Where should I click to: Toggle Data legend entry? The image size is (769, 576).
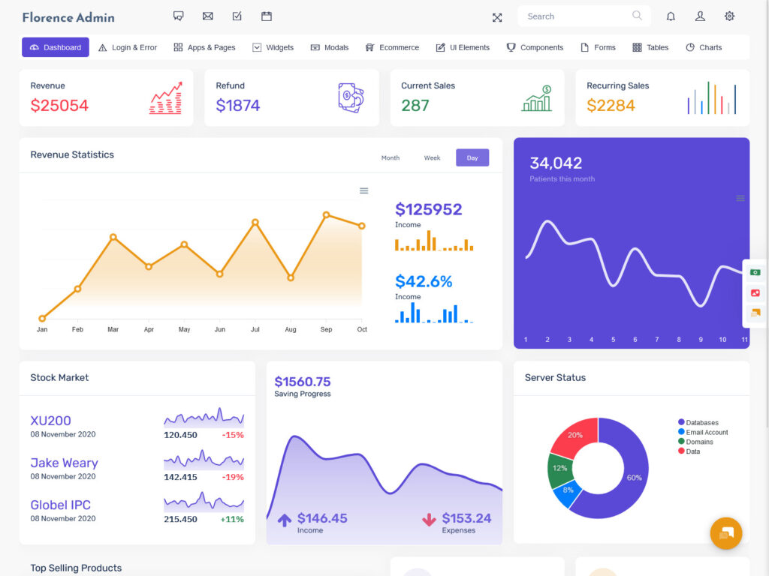(689, 451)
